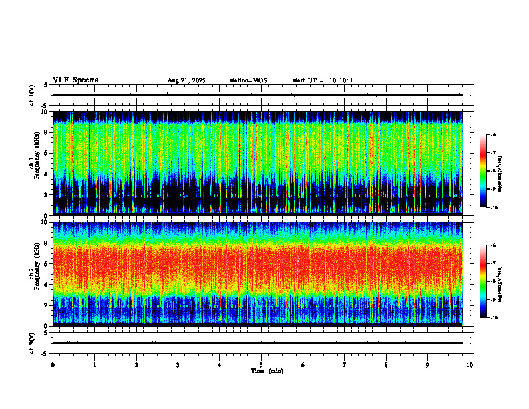
Task: Click the 4 kHz tick on ch.1 axis
Action: pyautogui.click(x=47, y=174)
